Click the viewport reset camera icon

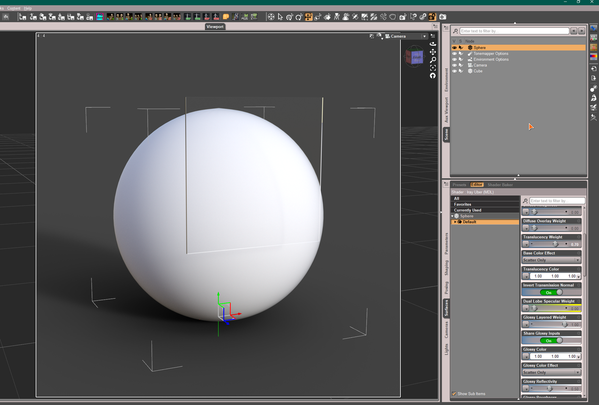click(433, 75)
